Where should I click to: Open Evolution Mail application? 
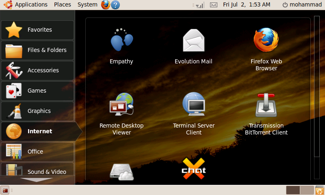(193, 41)
